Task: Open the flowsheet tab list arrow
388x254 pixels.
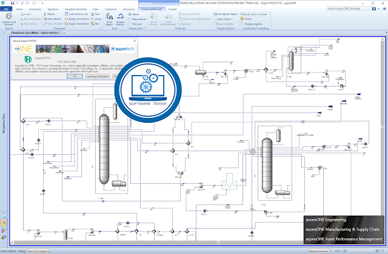Action: [387, 33]
